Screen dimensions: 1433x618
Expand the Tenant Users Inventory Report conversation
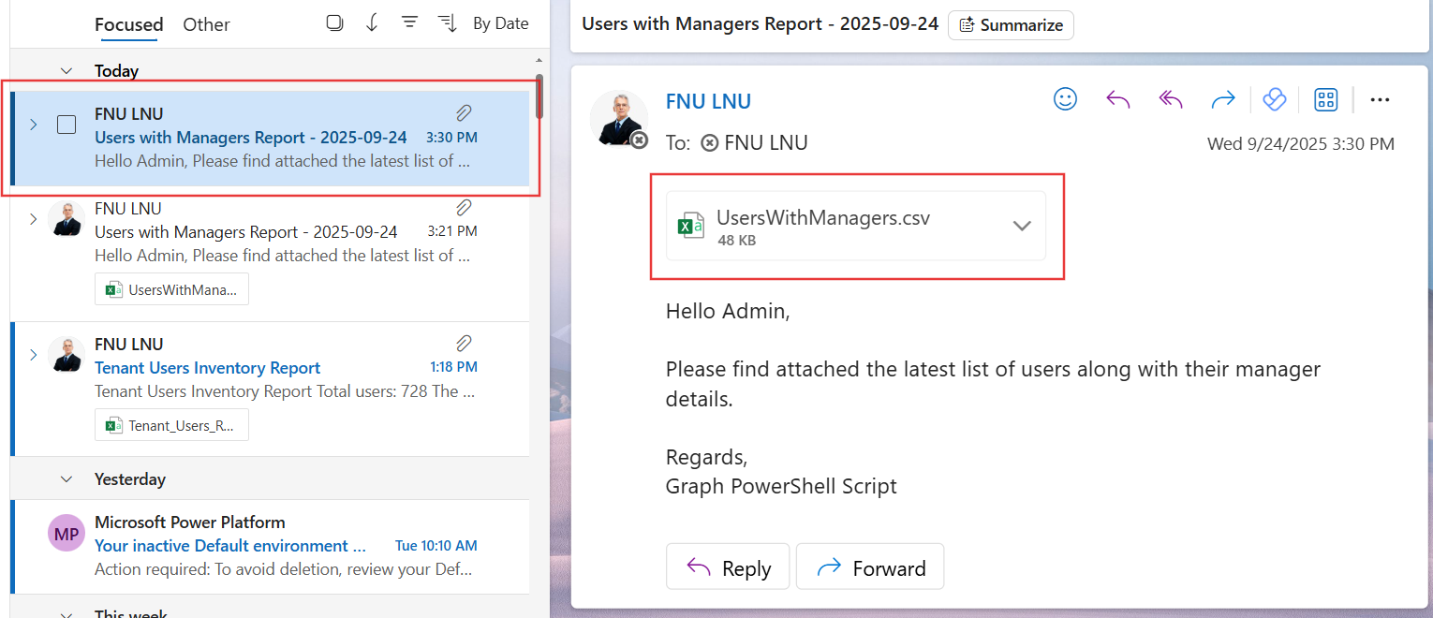point(34,355)
